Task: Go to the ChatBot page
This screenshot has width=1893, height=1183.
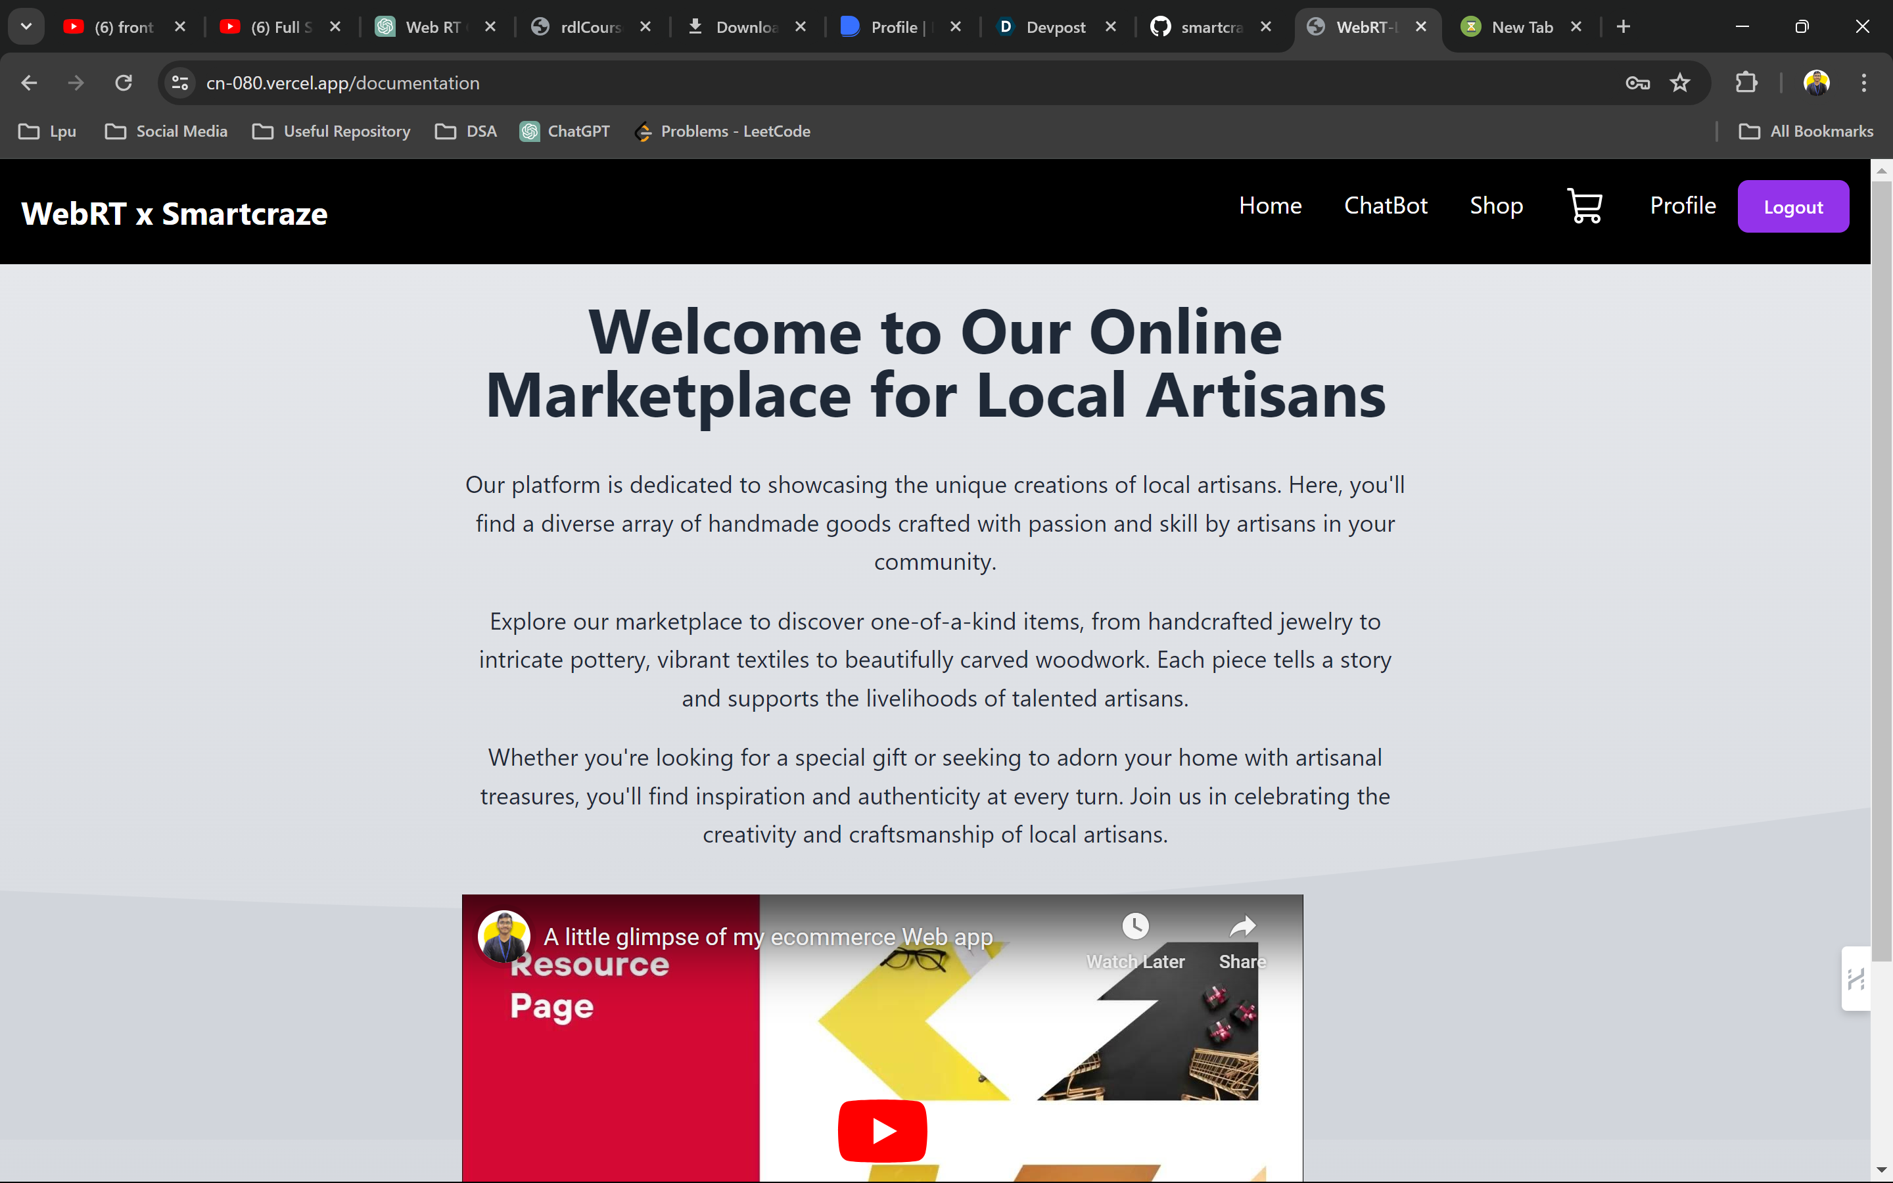Action: pyautogui.click(x=1386, y=206)
